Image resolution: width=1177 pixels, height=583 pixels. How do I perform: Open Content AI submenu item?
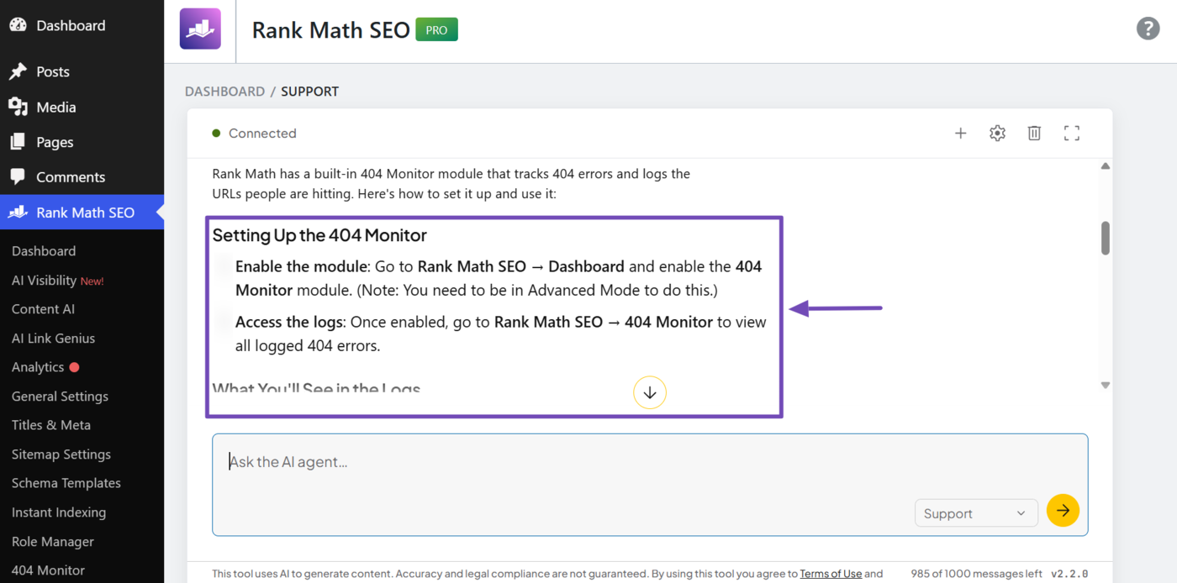coord(43,309)
